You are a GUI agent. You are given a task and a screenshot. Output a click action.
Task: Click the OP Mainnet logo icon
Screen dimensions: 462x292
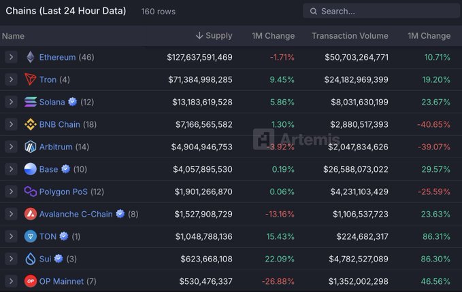(30, 281)
